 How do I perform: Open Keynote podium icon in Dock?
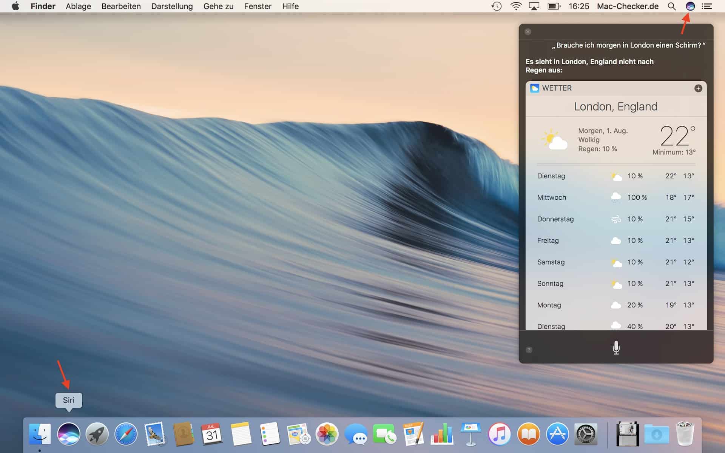tap(470, 434)
